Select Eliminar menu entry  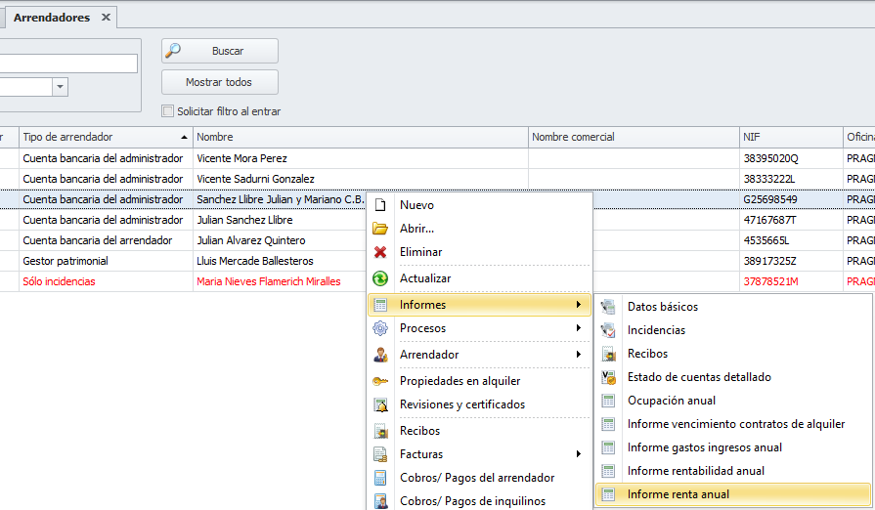click(479, 252)
